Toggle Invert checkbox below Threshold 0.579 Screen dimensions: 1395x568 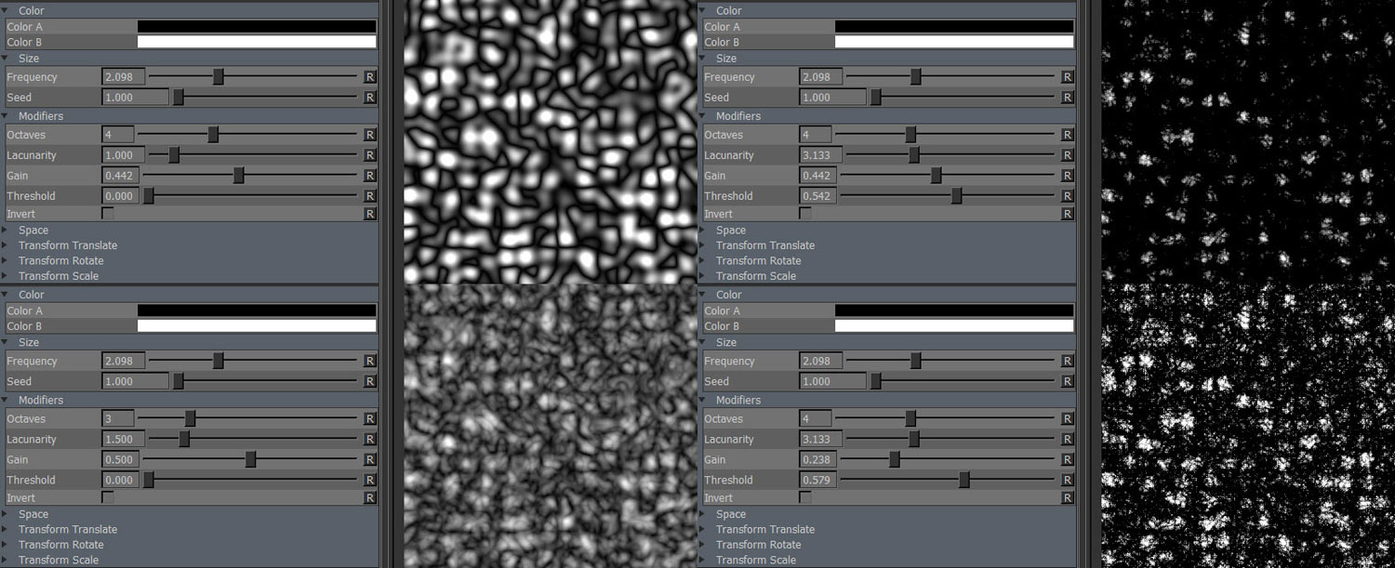[805, 498]
